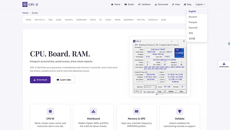This screenshot has height=130, width=230.
Task: Open the Memory & SPD card title
Action: click(137, 119)
